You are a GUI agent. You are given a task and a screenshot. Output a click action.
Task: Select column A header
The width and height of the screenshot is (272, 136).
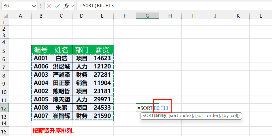point(20,16)
